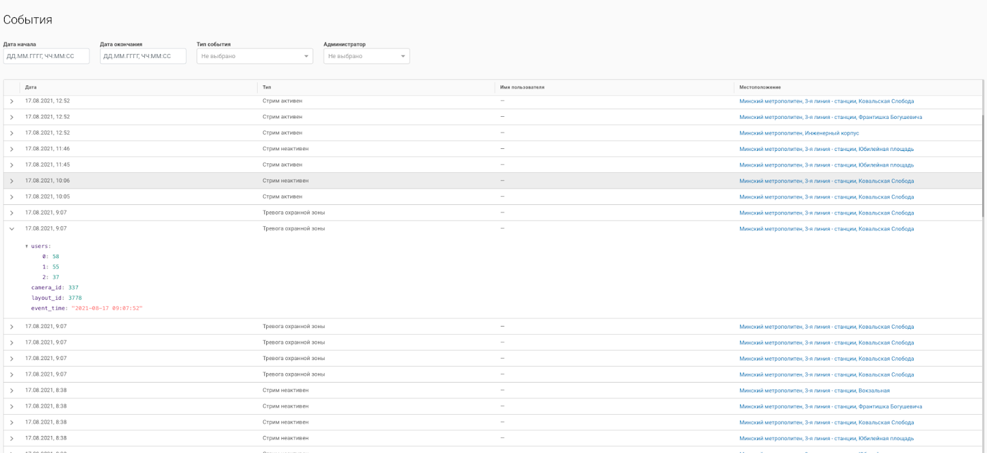Viewport: 987px width, 453px height.
Task: Click the Тип column header
Action: pyautogui.click(x=267, y=87)
